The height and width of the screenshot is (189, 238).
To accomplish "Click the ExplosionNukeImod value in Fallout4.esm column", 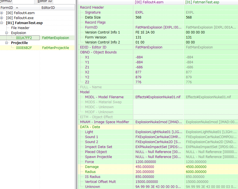I will click(x=158, y=122).
